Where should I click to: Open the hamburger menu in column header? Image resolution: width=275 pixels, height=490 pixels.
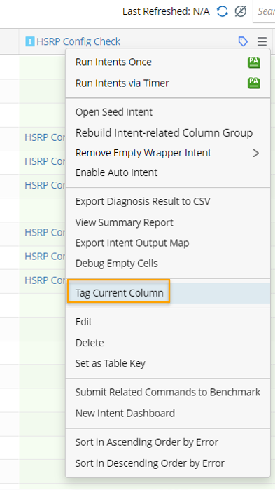coord(262,41)
